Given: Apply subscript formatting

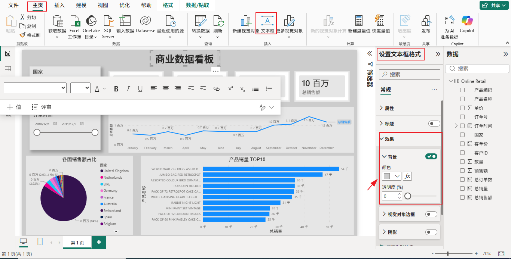Looking at the screenshot, I should point(242,89).
